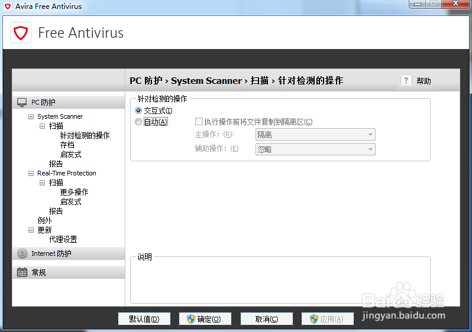
Task: Collapse 扫描 node under System Scanner
Action: tap(42, 126)
